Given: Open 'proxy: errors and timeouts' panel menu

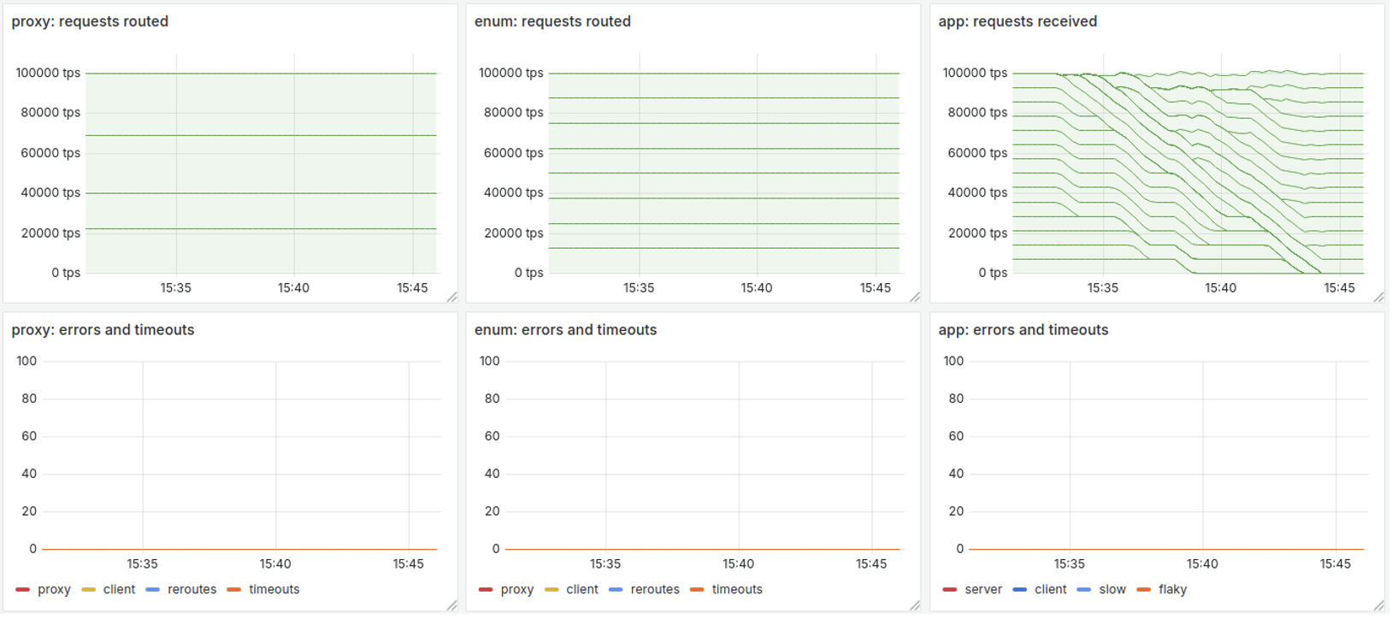Looking at the screenshot, I should [103, 330].
